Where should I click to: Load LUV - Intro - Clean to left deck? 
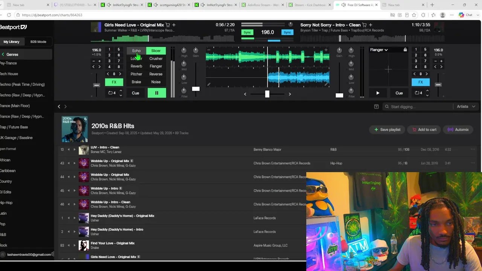(x=69, y=149)
